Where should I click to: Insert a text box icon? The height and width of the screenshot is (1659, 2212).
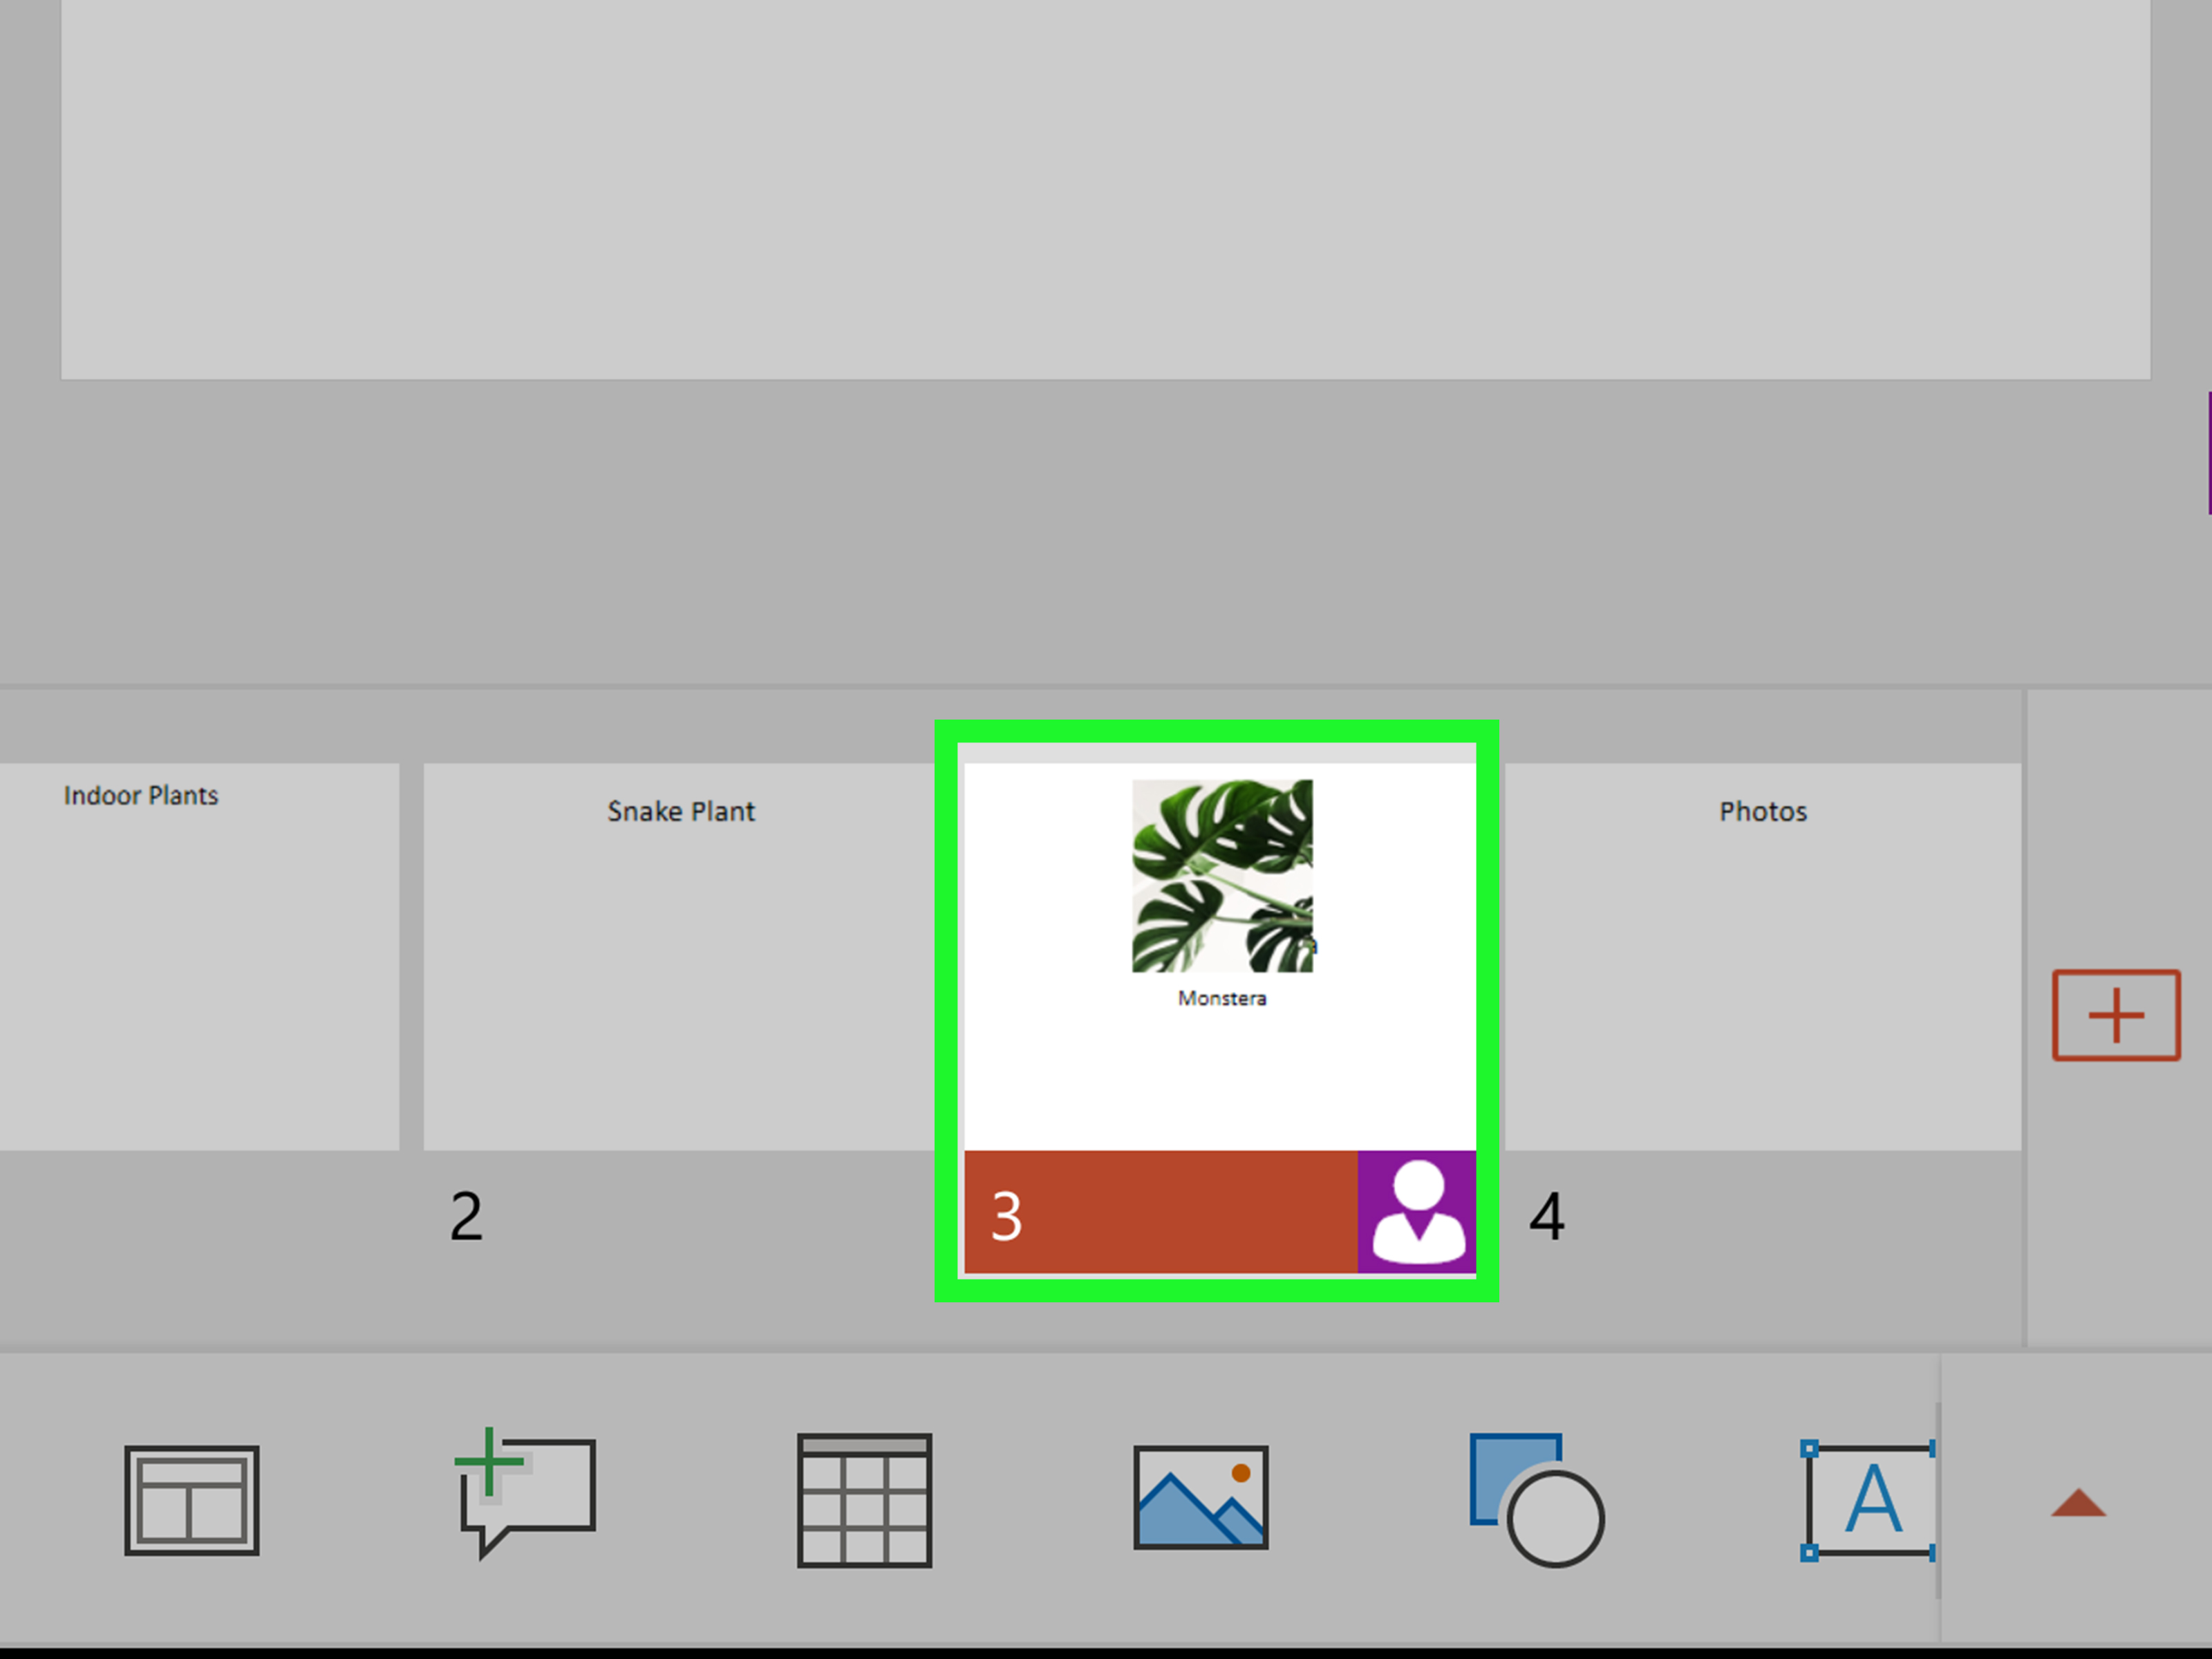pyautogui.click(x=1868, y=1499)
